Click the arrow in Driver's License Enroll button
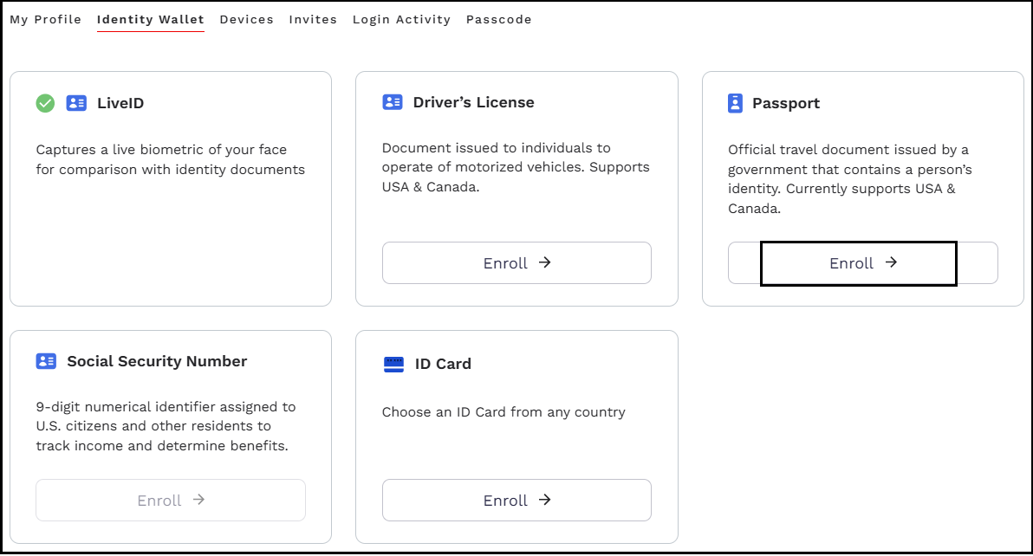Image resolution: width=1033 pixels, height=556 pixels. tap(545, 262)
